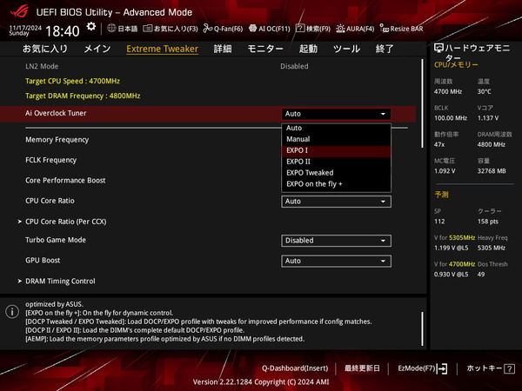Screen dimensions: 522x391
Task: Open Qfan control with the fan icon
Action: click(210, 29)
